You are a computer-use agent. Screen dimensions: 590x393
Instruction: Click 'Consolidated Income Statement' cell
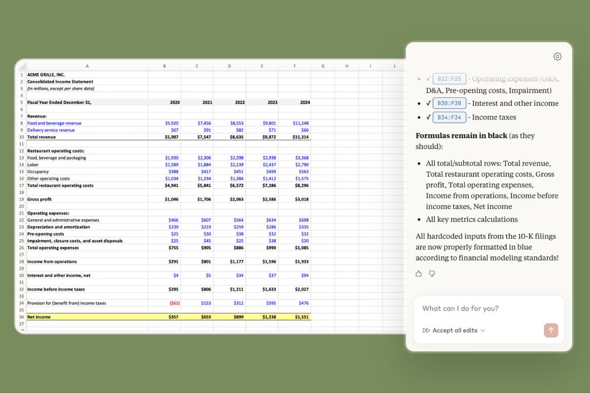[60, 82]
